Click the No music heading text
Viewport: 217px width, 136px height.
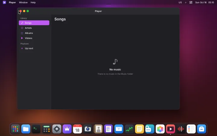click(115, 70)
